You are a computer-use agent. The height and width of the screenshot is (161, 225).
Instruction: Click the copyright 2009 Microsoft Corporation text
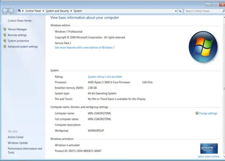pyautogui.click(x=90, y=37)
